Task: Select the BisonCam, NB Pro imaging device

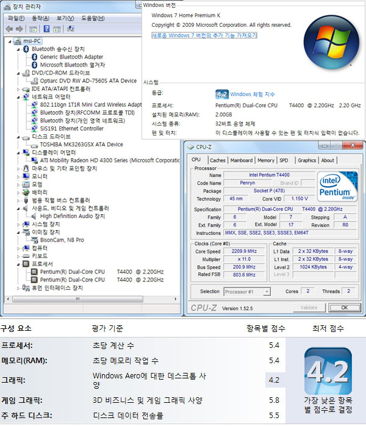Action: (62, 240)
